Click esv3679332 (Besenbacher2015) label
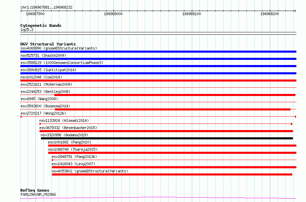This screenshot has width=306, height=202. tap(68, 128)
